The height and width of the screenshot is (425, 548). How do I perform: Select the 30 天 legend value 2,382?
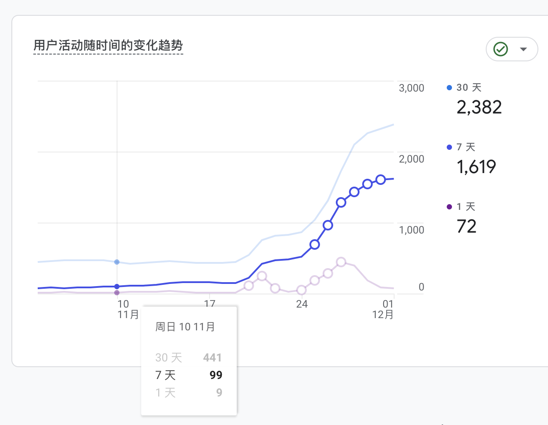pos(479,107)
